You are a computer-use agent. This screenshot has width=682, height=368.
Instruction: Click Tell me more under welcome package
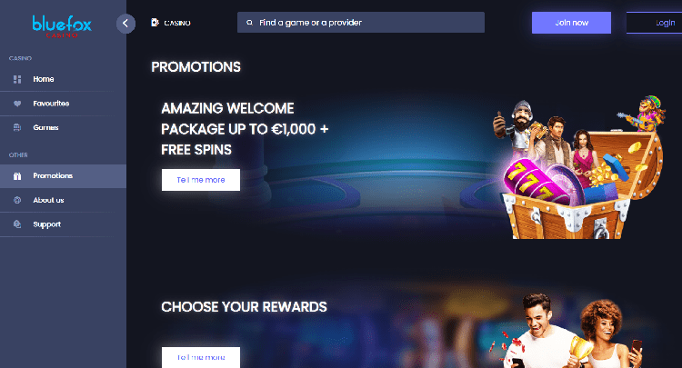[201, 180]
